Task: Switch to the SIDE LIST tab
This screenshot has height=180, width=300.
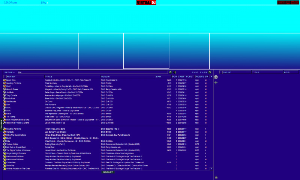Action: coord(108,172)
